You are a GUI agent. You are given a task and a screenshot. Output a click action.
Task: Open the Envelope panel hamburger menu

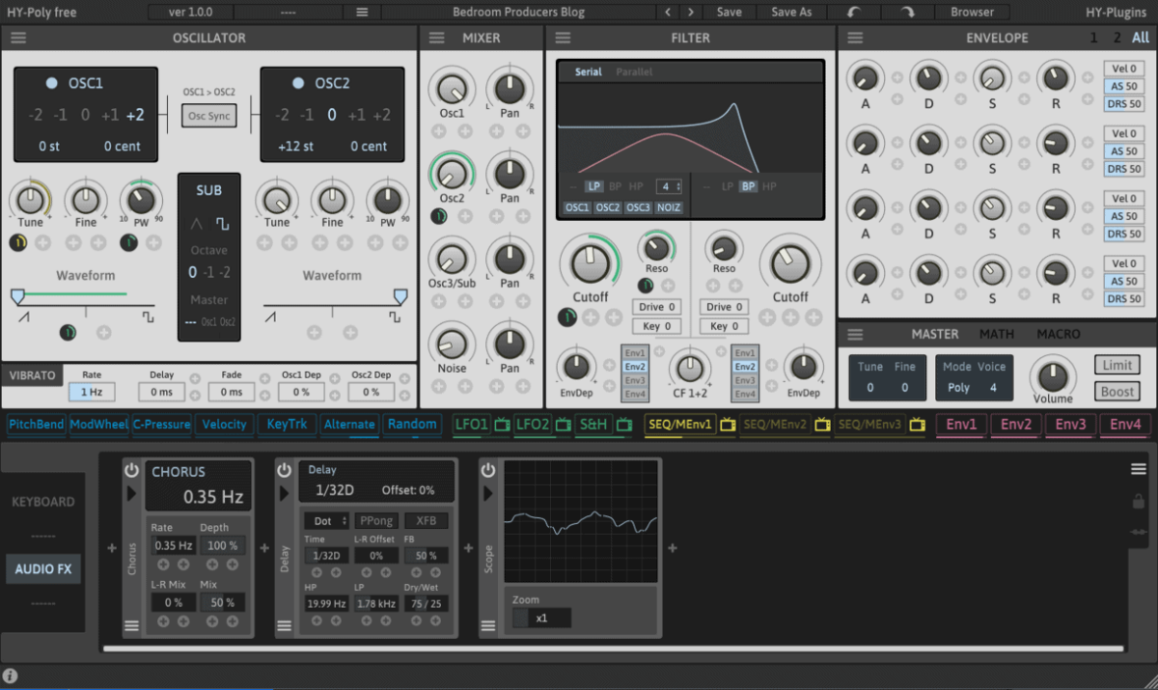853,38
